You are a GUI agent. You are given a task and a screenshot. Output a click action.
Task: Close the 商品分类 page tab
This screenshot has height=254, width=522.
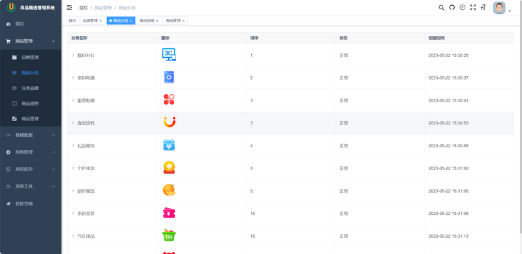coord(131,21)
